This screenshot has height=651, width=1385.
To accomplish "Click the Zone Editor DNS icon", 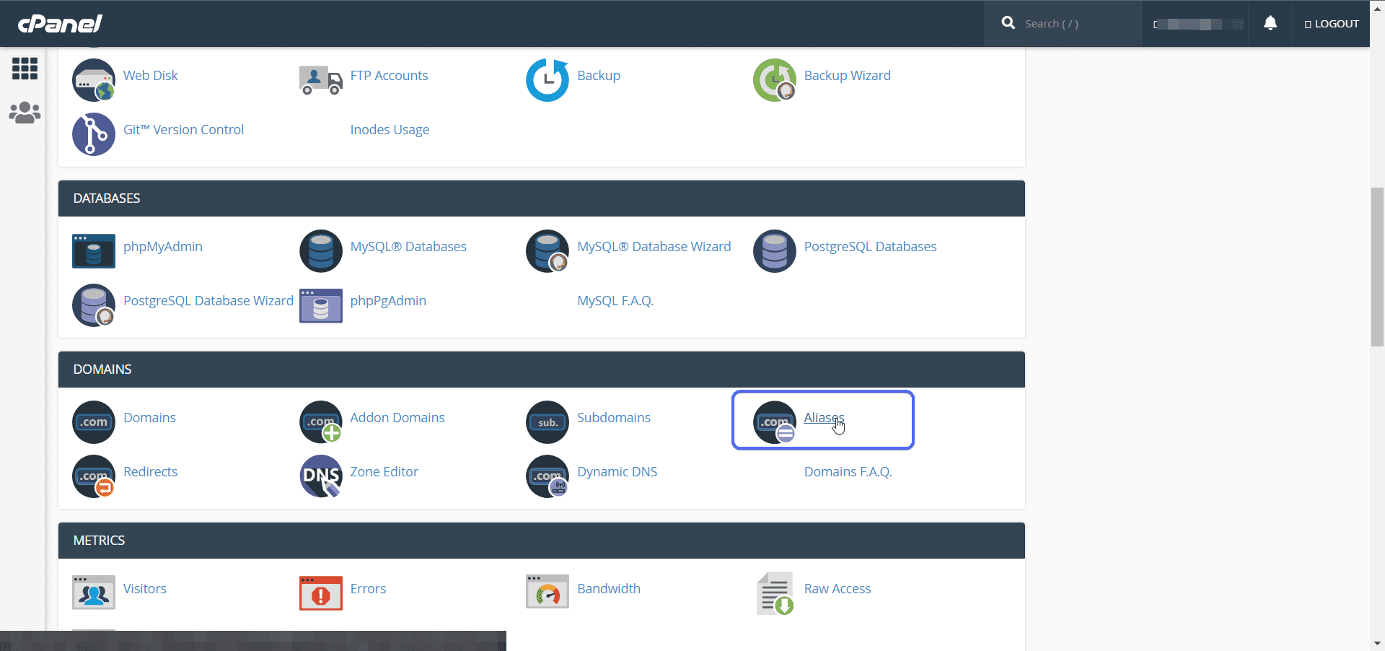I will 321,476.
